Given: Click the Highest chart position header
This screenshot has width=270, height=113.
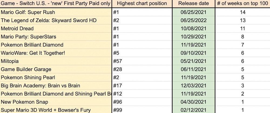Looking at the screenshot, I should [x=142, y=3].
